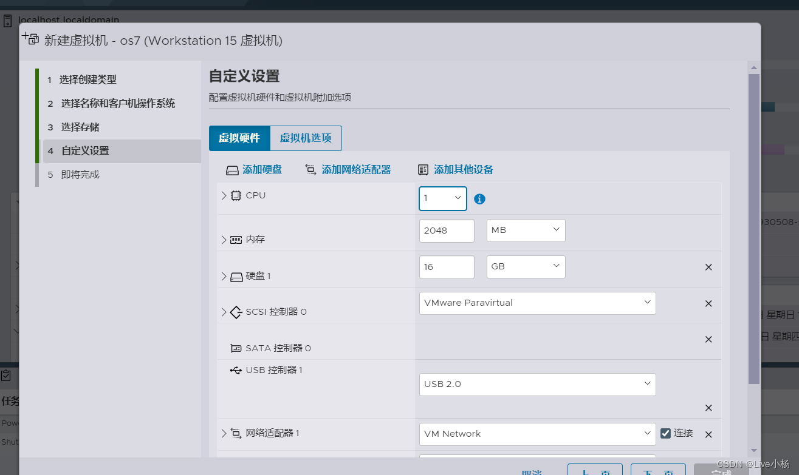
Task: Remove SATA controller 0 with X icon
Action: (x=708, y=339)
